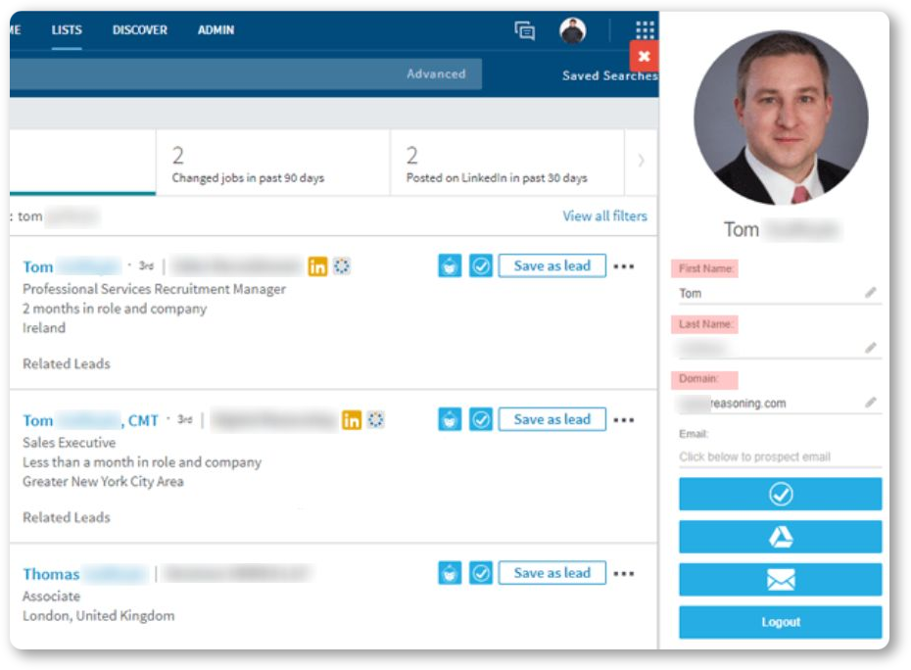Switch to the LISTS tab
The width and height of the screenshot is (911, 670).
pos(67,30)
